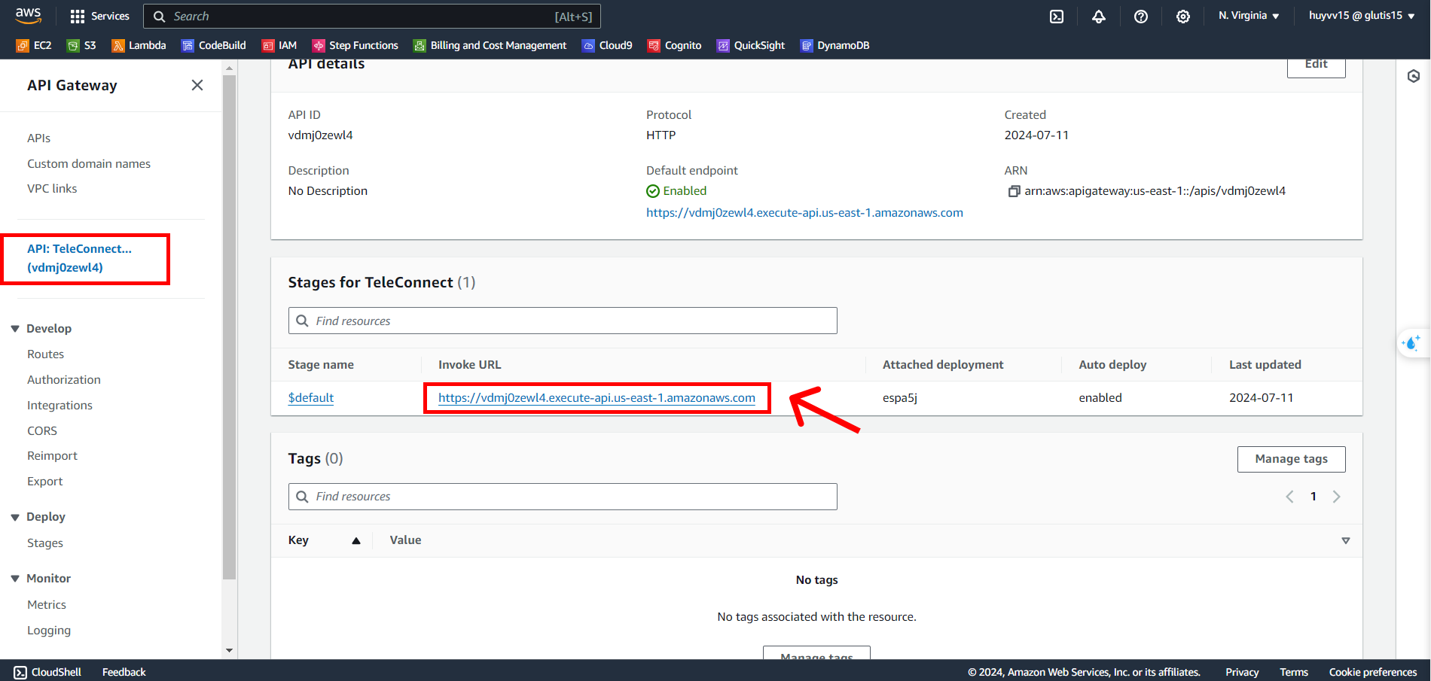
Task: Open QuickSight favorite shortcut
Action: pyautogui.click(x=751, y=45)
